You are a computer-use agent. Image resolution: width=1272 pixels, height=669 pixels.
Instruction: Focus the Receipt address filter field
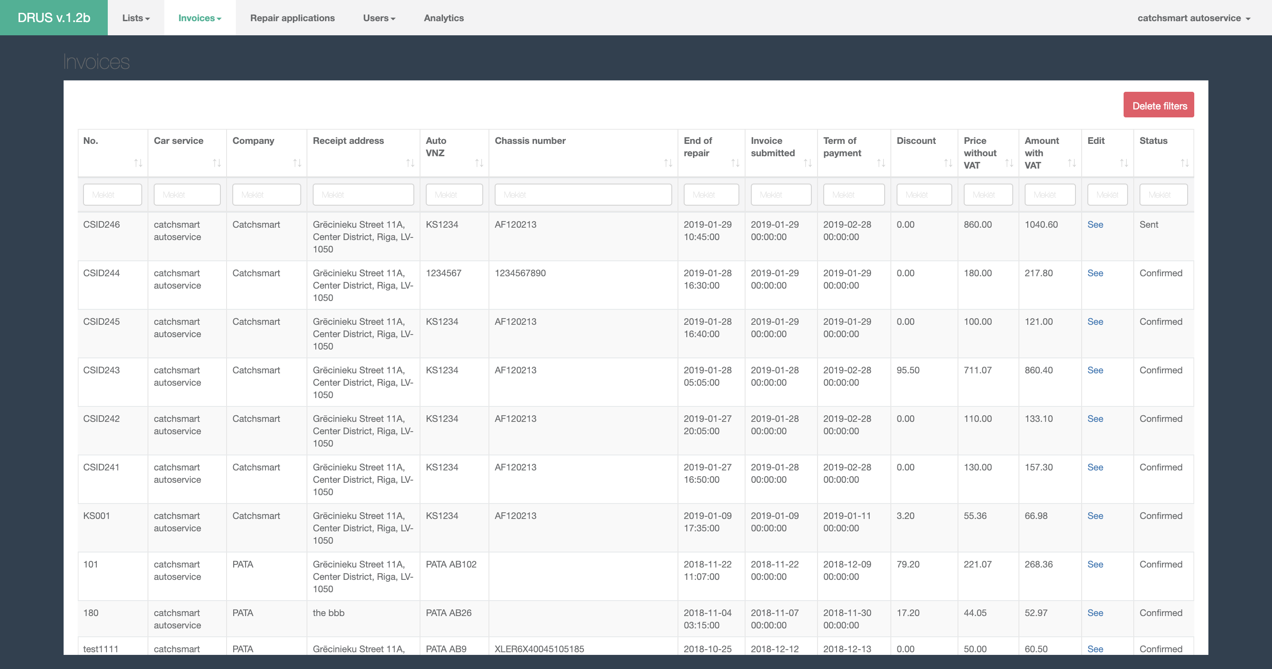[363, 194]
